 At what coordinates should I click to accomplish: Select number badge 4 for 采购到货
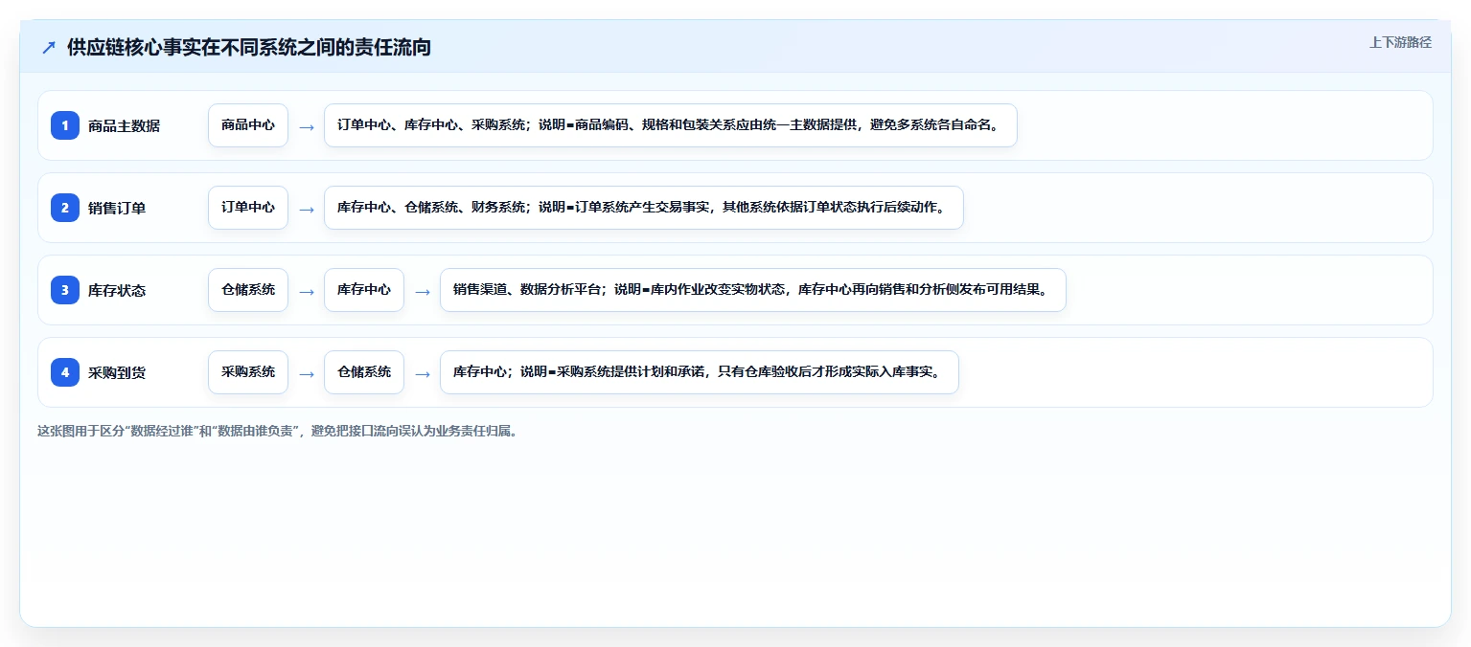click(x=65, y=372)
